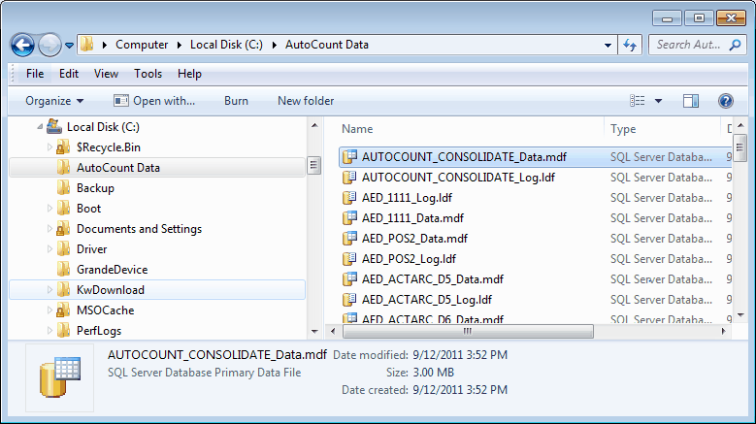Sort by the Name column header

point(357,129)
